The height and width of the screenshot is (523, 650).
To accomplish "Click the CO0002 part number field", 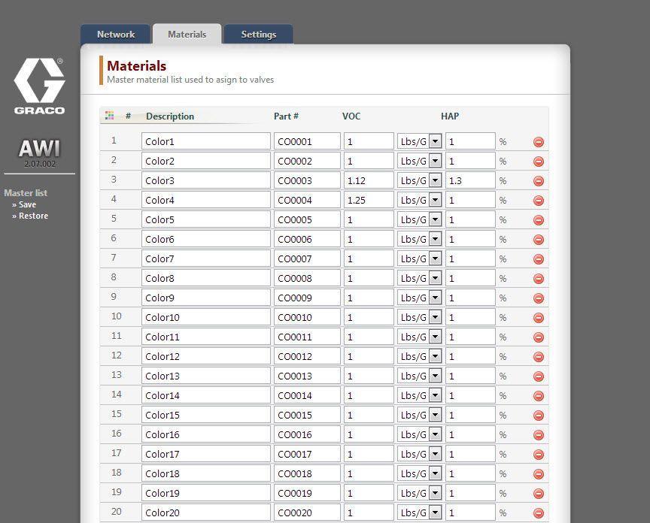I will (307, 161).
